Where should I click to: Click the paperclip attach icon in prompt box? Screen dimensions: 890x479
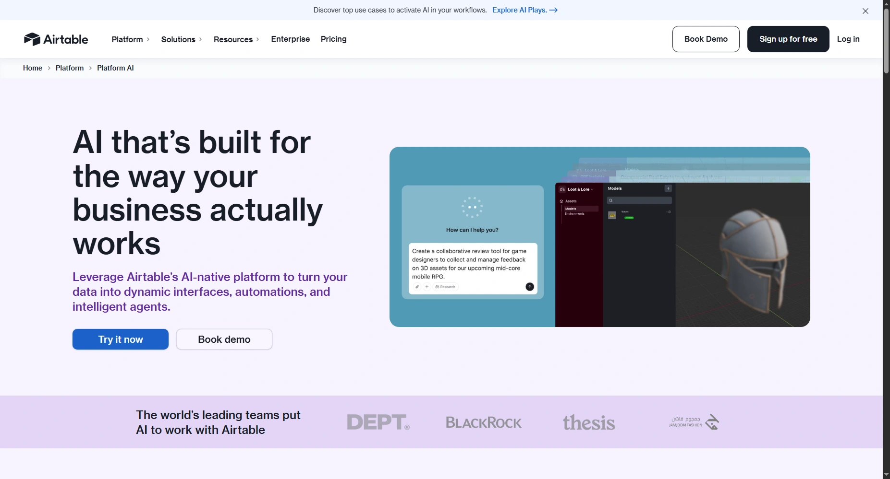click(x=417, y=287)
